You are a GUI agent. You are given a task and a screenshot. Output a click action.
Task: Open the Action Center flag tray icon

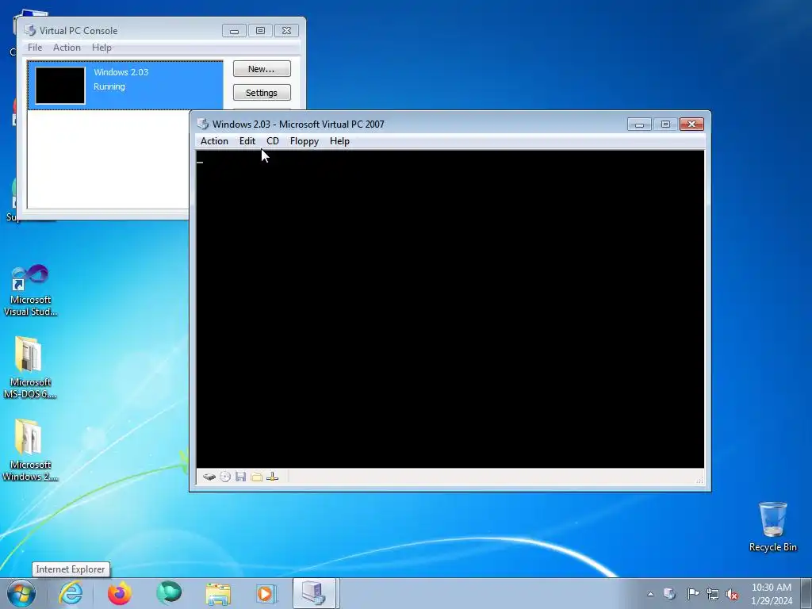[x=693, y=594]
